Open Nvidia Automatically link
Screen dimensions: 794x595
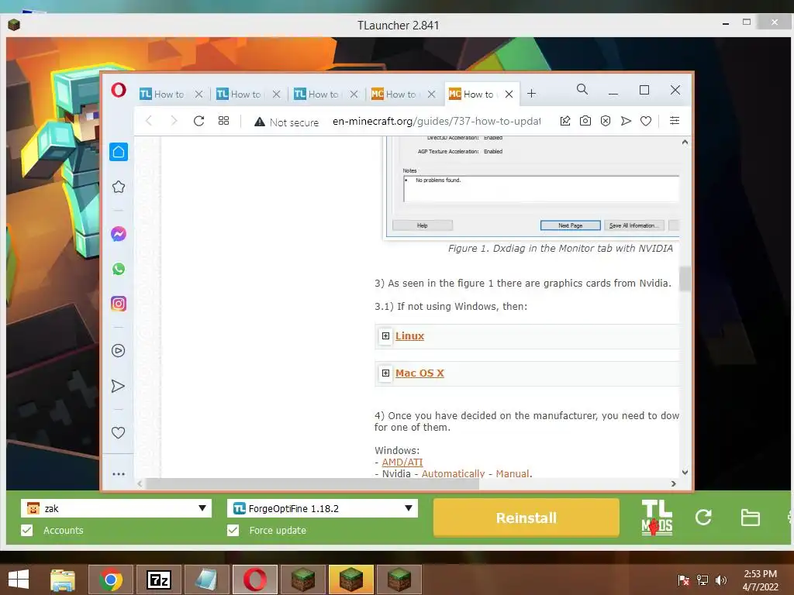(453, 473)
